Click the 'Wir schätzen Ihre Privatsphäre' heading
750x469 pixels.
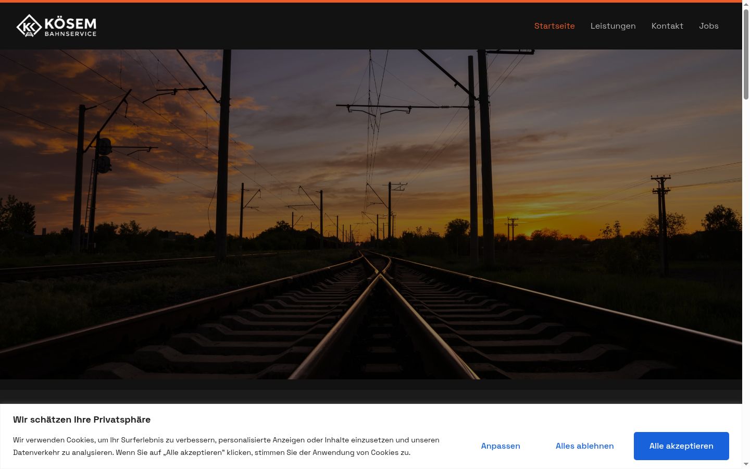click(82, 419)
